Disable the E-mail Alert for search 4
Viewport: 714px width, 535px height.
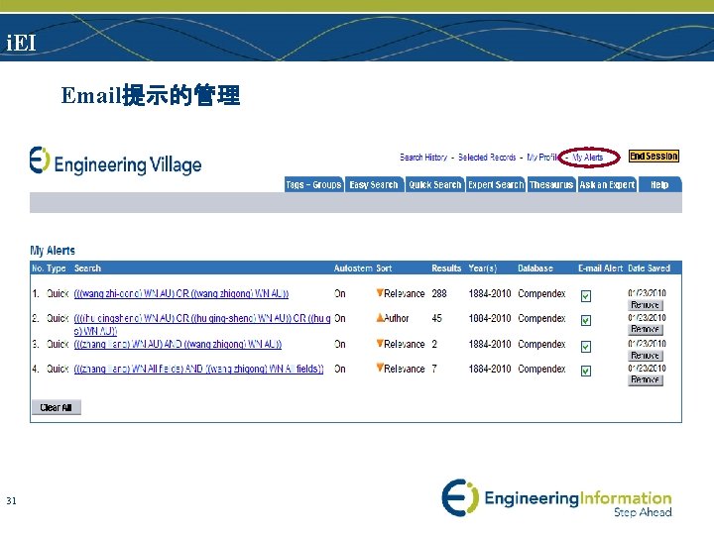(586, 371)
